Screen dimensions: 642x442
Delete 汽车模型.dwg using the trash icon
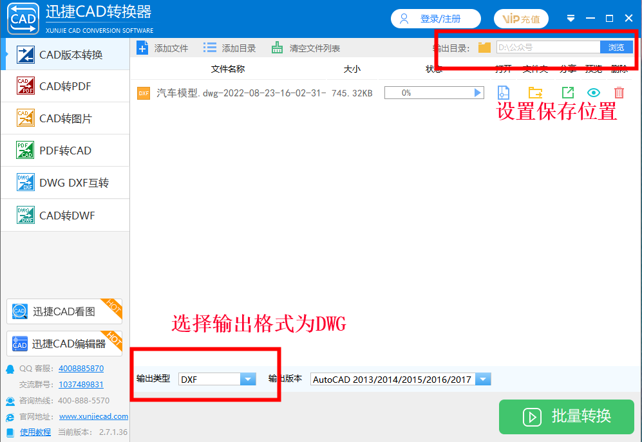tap(619, 93)
